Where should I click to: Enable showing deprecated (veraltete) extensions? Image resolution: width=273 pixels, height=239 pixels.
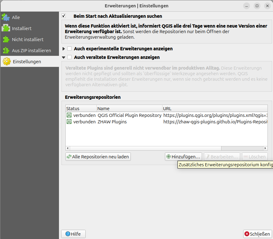[x=69, y=57]
